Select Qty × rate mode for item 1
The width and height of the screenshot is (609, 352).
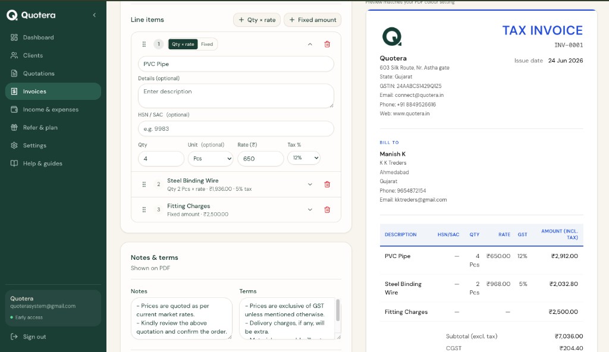(183, 44)
